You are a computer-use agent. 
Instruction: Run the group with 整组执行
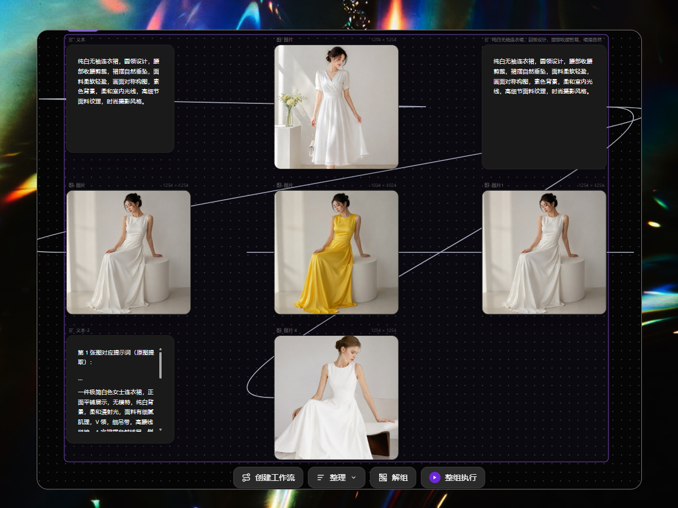coord(453,478)
